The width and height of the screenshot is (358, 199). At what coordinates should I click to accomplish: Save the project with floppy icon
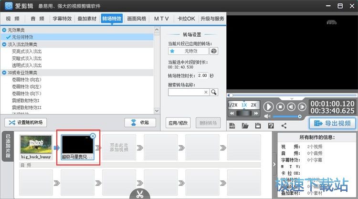coord(258,126)
